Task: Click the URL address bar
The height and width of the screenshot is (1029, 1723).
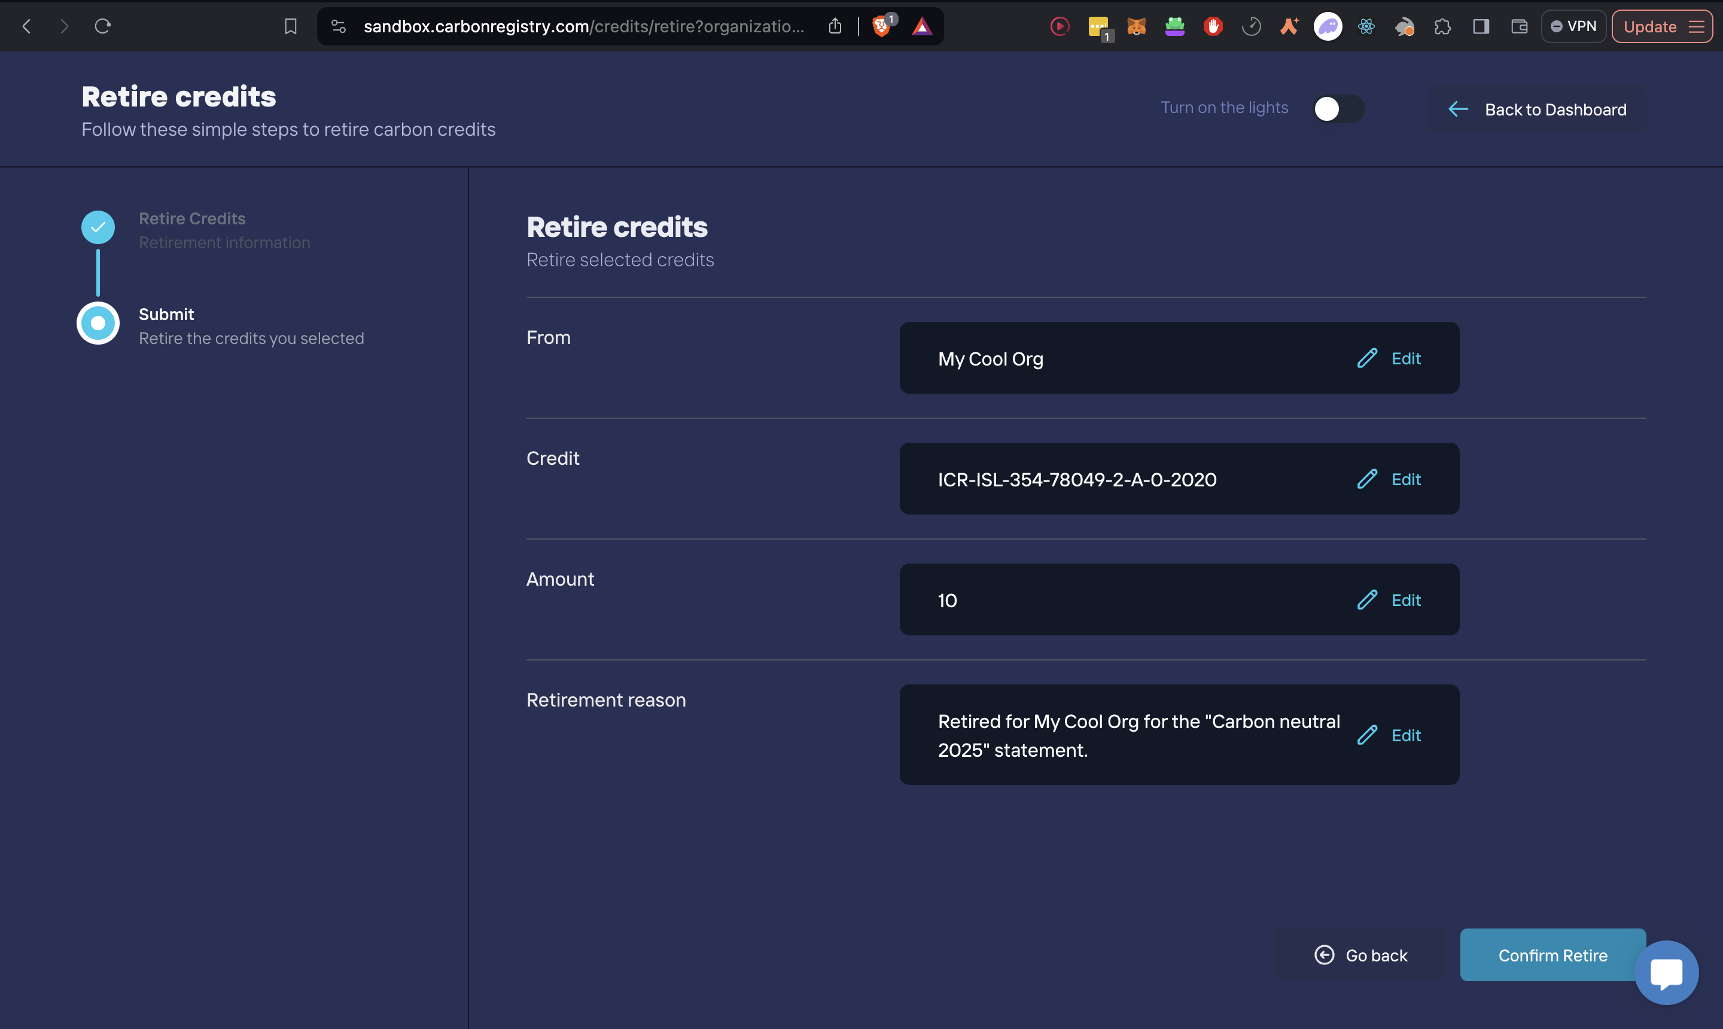Action: click(x=583, y=26)
